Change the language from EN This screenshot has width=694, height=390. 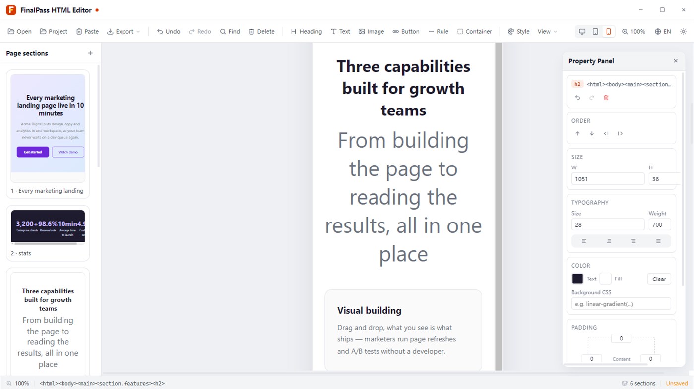(663, 31)
